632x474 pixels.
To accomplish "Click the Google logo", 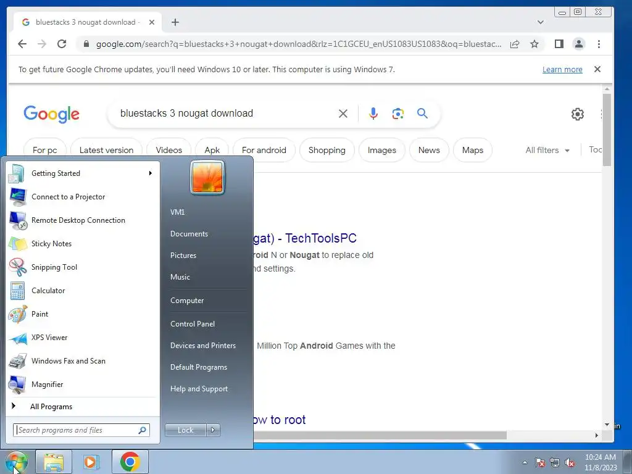I will [52, 114].
